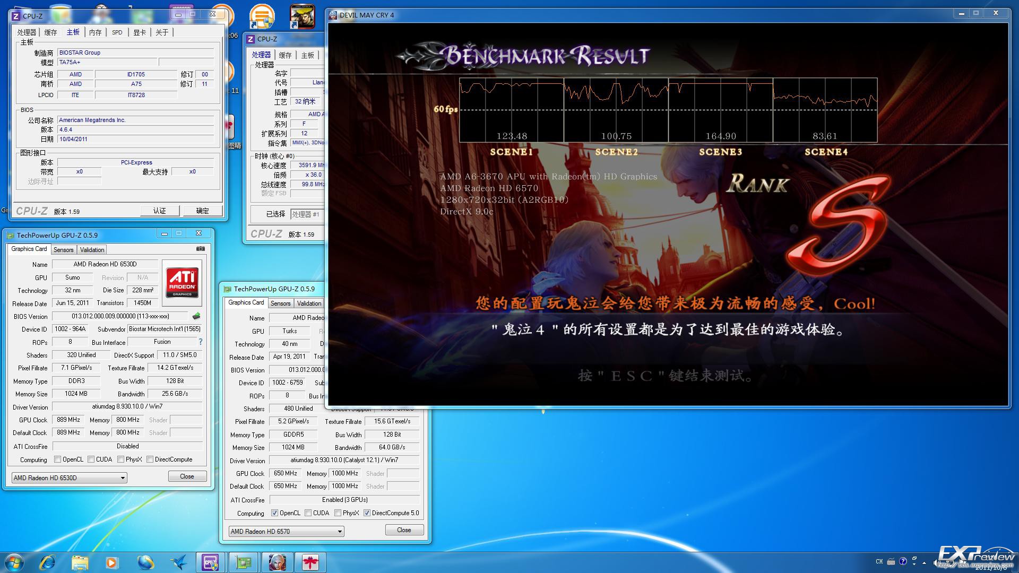Expand language bar options arrow

(x=914, y=563)
